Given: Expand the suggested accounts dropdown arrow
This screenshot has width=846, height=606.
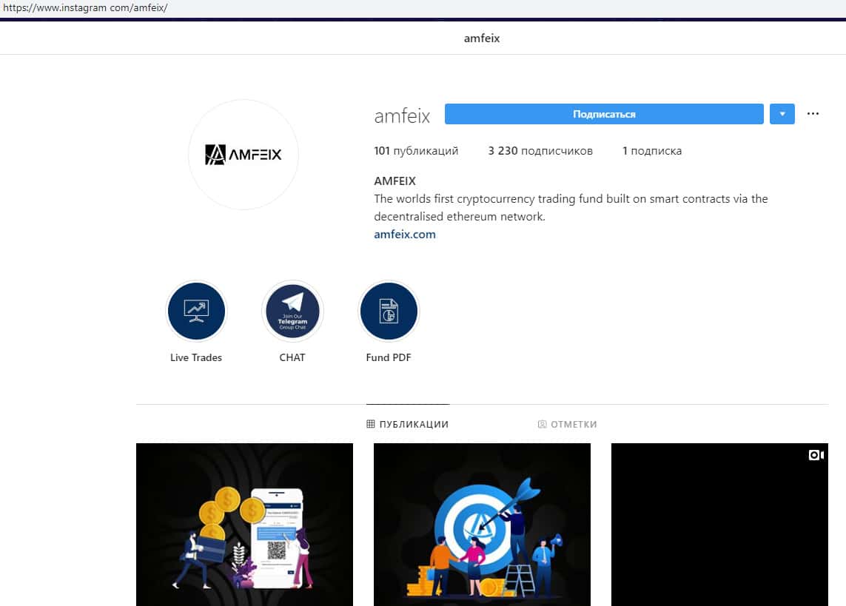Looking at the screenshot, I should 782,114.
